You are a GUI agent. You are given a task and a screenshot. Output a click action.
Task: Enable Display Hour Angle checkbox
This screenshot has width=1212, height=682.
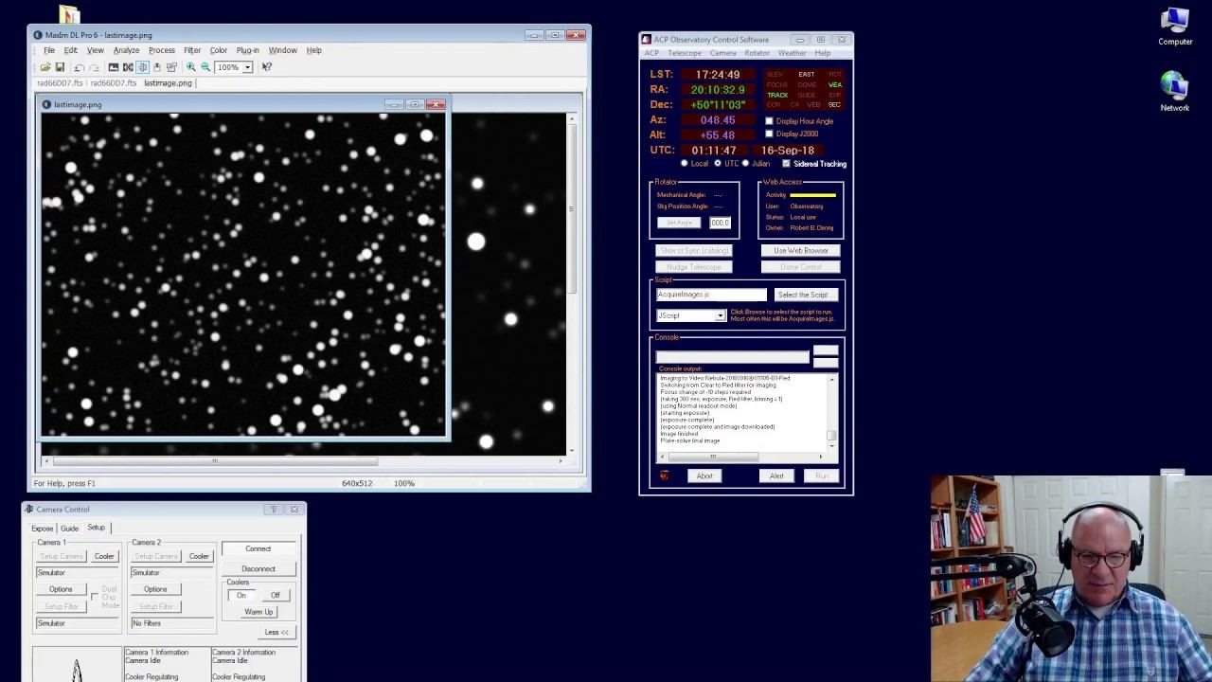point(769,121)
